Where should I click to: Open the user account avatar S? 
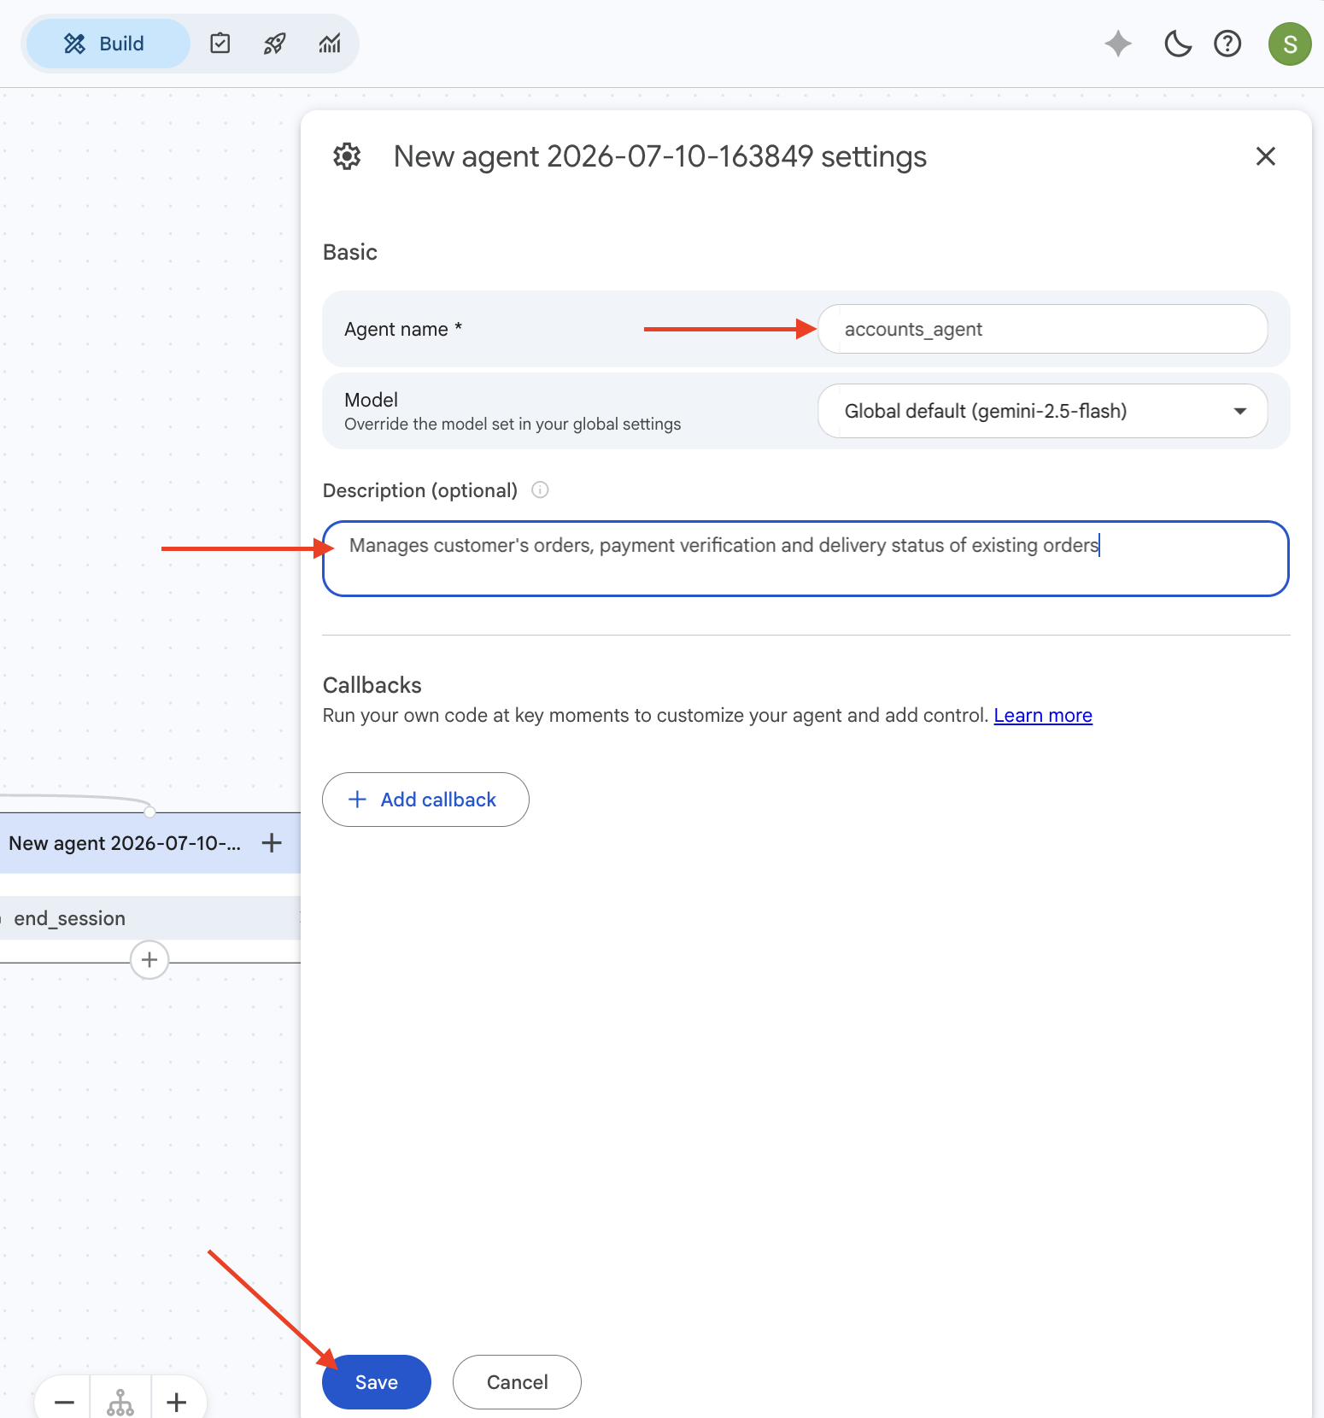pyautogui.click(x=1290, y=44)
